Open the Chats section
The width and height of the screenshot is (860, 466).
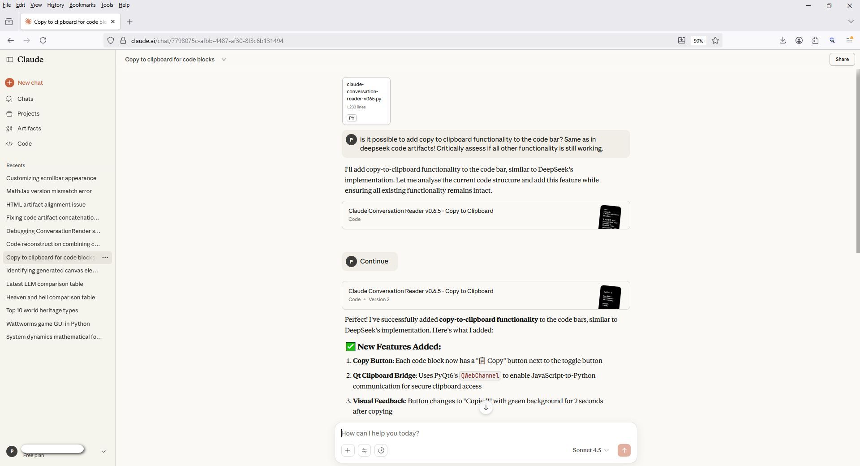pos(25,99)
